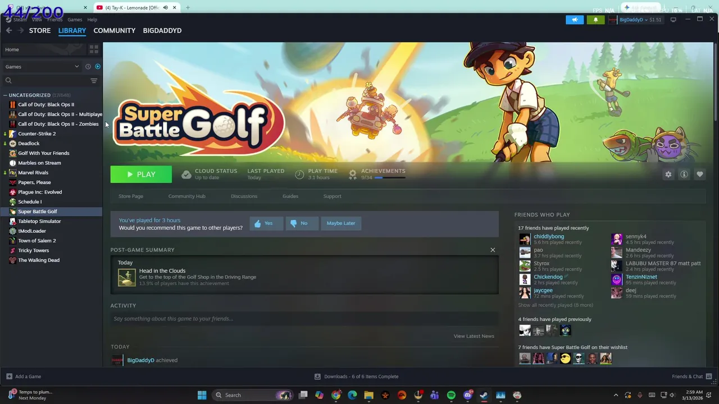Screen dimensions: 719x404
Task: Click the thumbs up Yes recommend button
Action: tap(266, 223)
